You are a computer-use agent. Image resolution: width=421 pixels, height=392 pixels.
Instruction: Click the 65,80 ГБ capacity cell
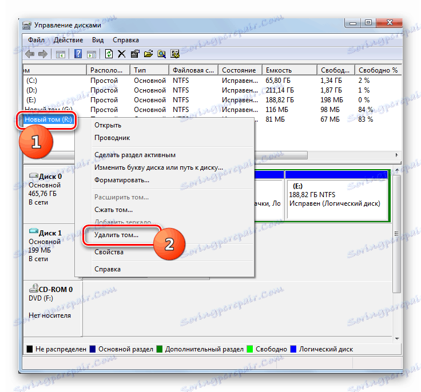278,80
